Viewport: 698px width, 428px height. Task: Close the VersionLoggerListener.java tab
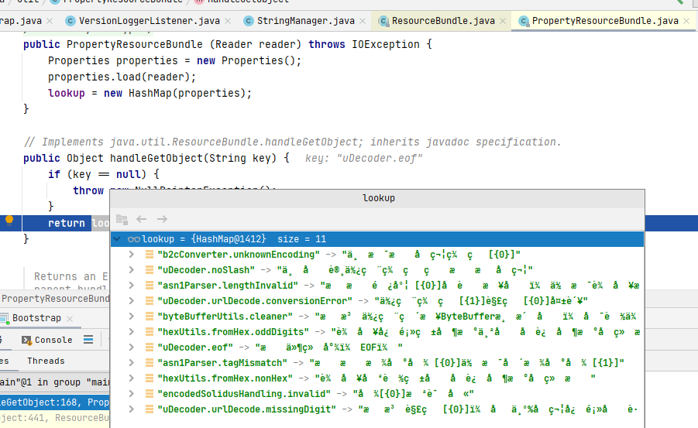228,21
